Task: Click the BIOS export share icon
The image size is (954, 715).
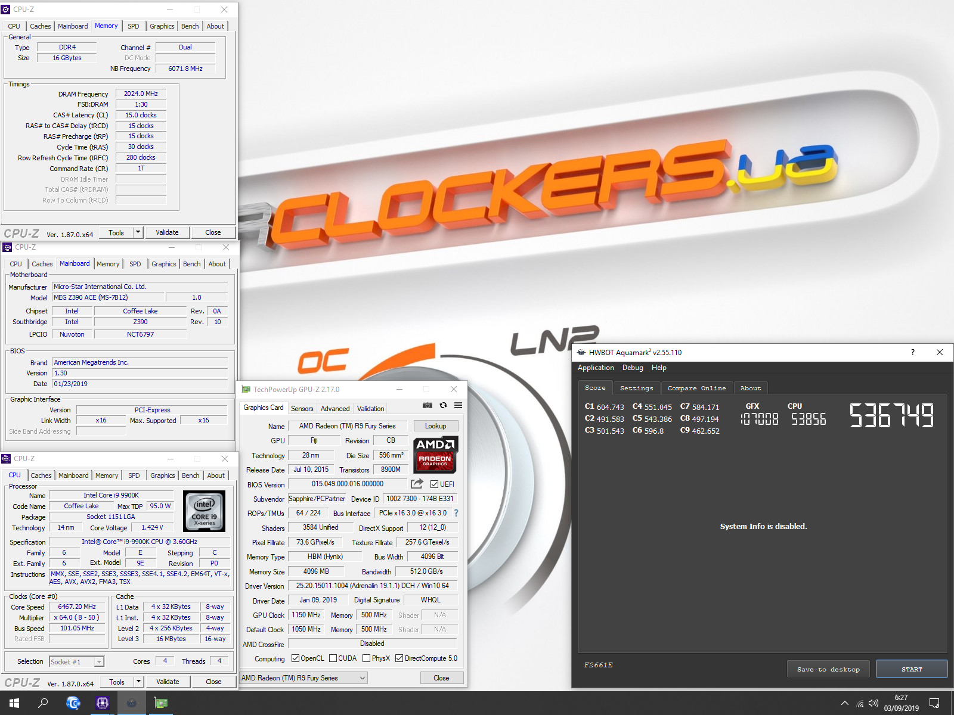Action: (417, 484)
